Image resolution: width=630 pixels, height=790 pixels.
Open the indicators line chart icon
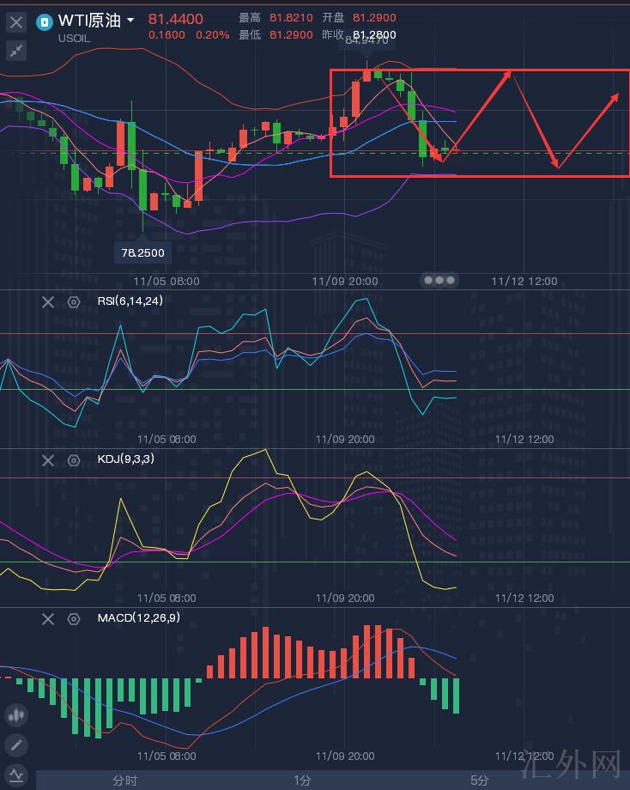[x=16, y=775]
